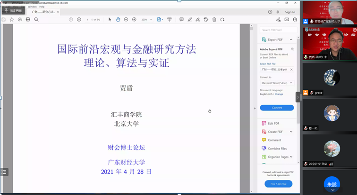Image resolution: width=357 pixels, height=195 pixels.
Task: Click the Free 7-Day Trial button
Action: tap(278, 184)
